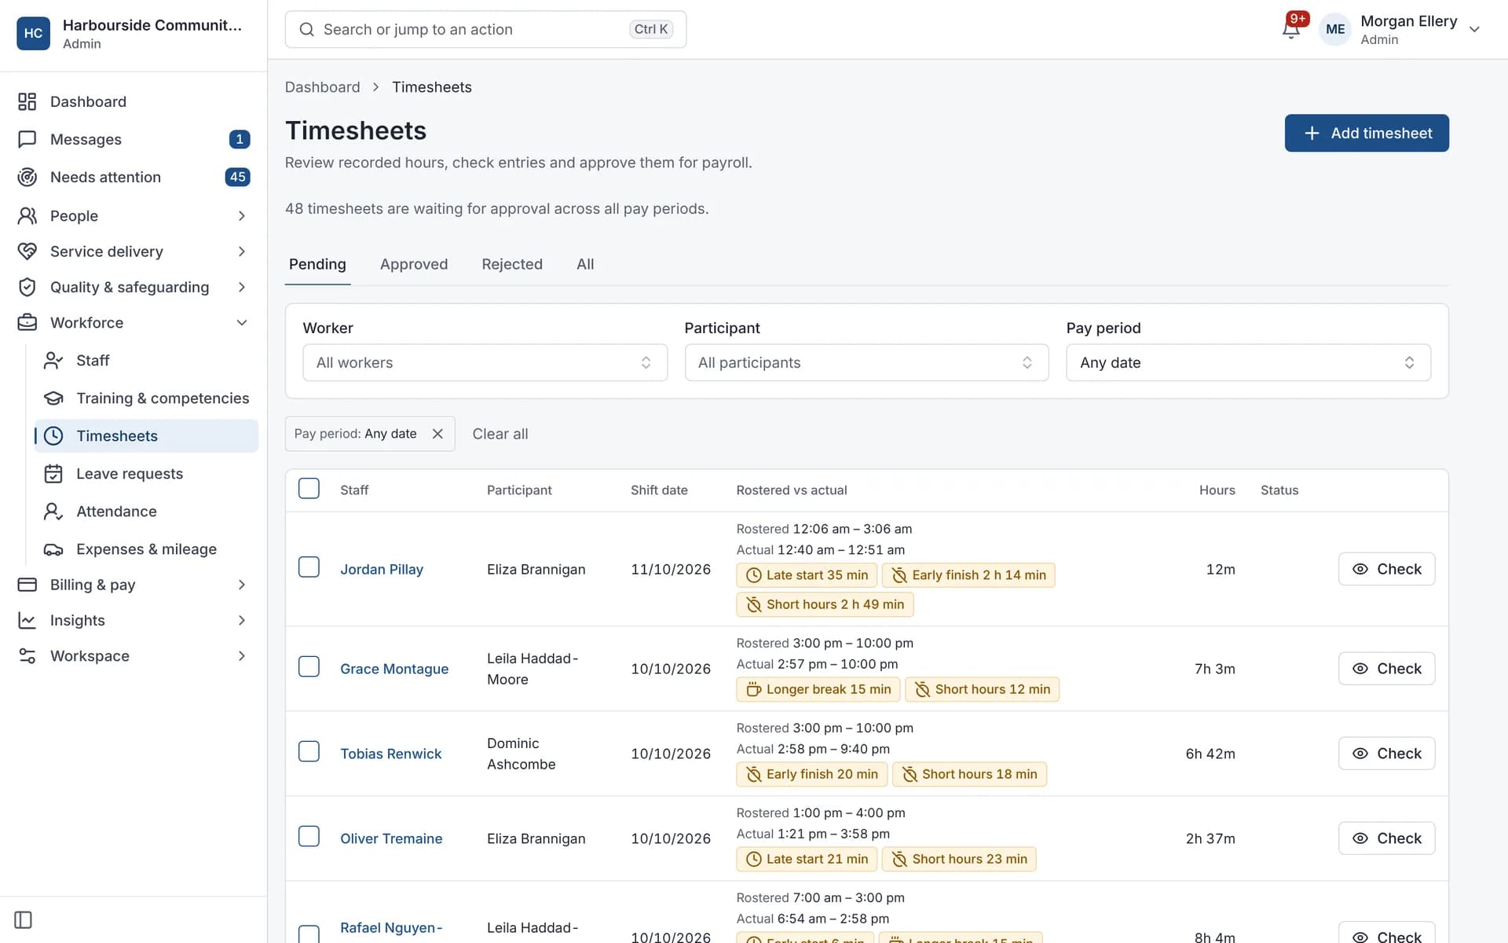1508x943 pixels.
Task: Select the Pending tab
Action: (x=317, y=264)
